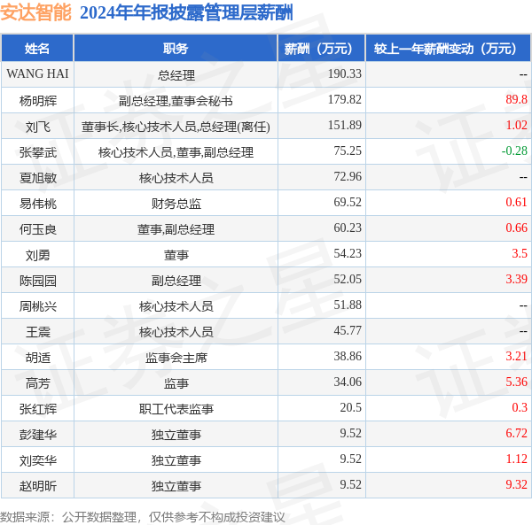The image size is (532, 525).
Task: Click the 姓名 column header
Action: 37,49
